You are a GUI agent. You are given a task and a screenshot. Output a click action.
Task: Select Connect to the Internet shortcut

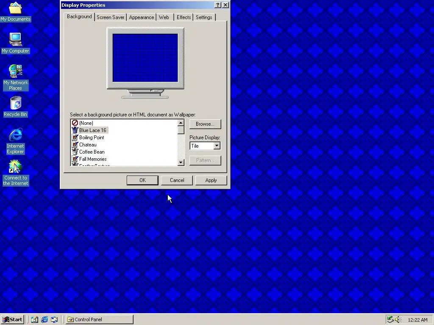16,173
